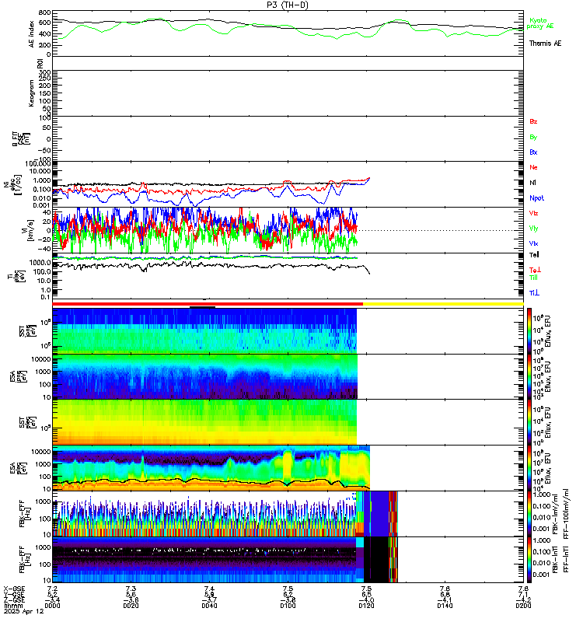Click the "FBK-lmV/ml" color bar
The image size is (583, 622).
point(529,514)
